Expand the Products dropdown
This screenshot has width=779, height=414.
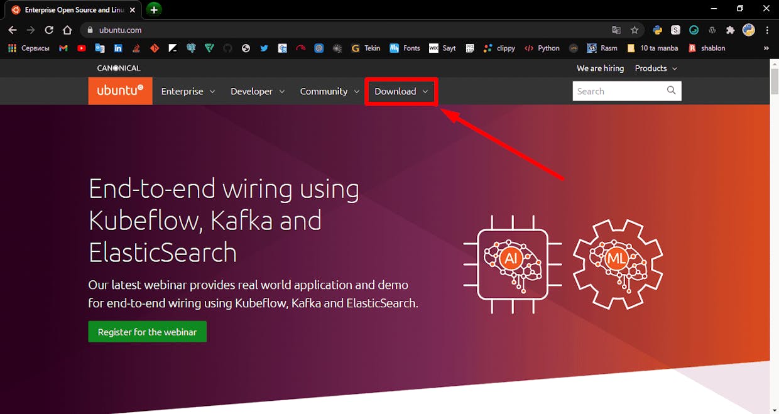tap(656, 68)
